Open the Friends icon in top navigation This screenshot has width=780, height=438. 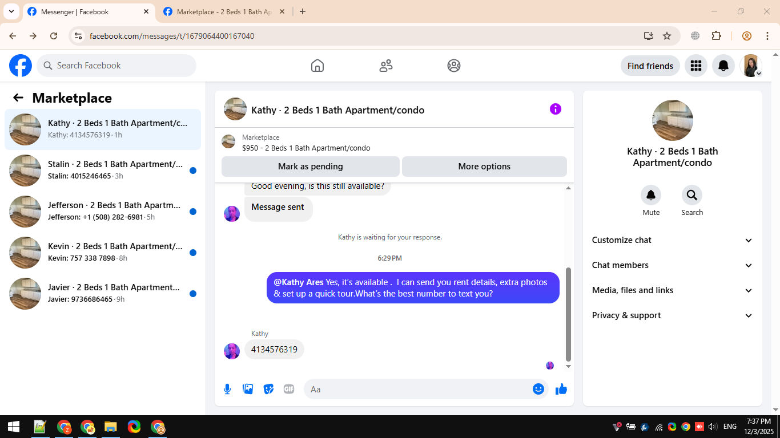click(386, 66)
